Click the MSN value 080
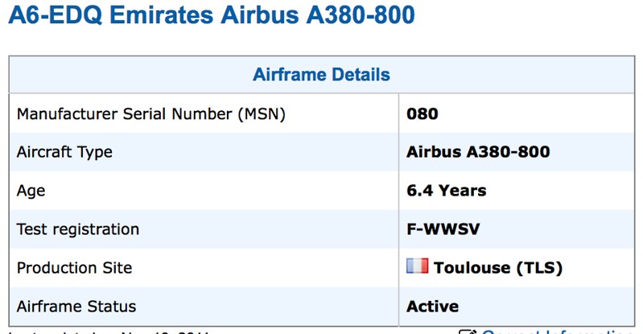The image size is (643, 334). coord(422,113)
